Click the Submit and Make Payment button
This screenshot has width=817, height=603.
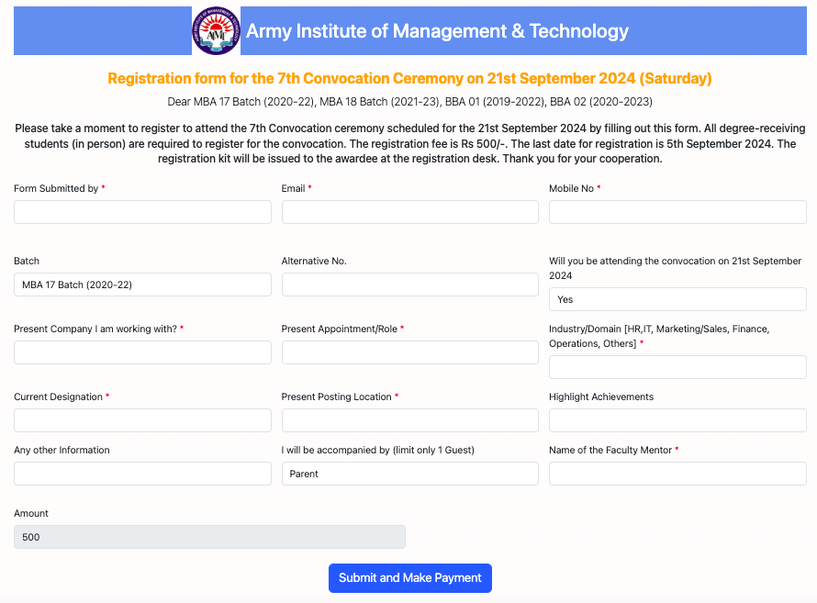(x=410, y=578)
